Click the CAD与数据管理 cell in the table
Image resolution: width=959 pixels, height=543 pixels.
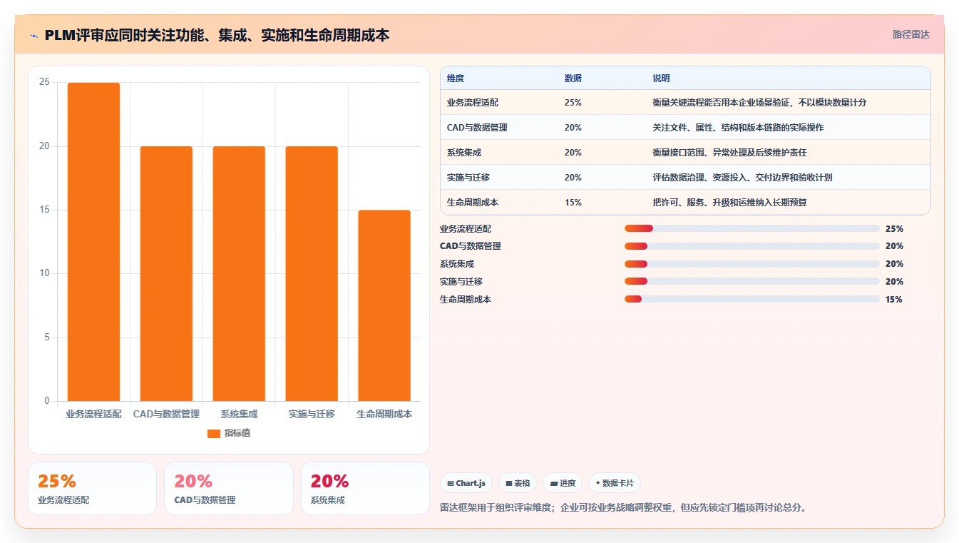478,128
